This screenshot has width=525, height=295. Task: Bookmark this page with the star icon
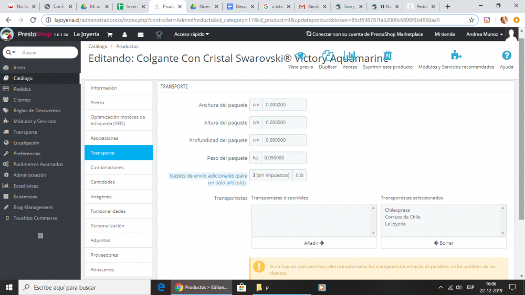click(471, 20)
